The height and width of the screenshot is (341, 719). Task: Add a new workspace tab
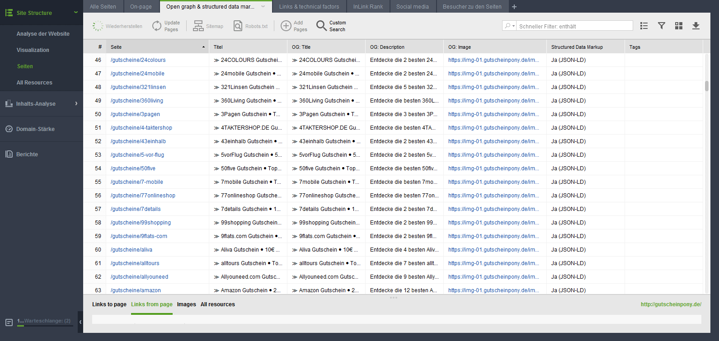click(x=514, y=7)
